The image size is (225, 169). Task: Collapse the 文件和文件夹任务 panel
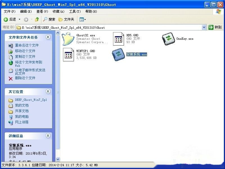coord(48,37)
